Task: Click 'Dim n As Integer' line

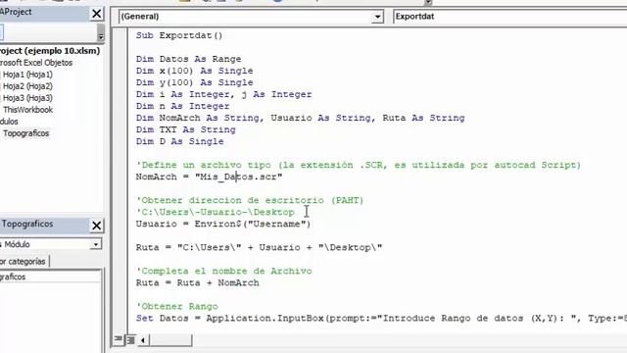Action: tap(183, 106)
